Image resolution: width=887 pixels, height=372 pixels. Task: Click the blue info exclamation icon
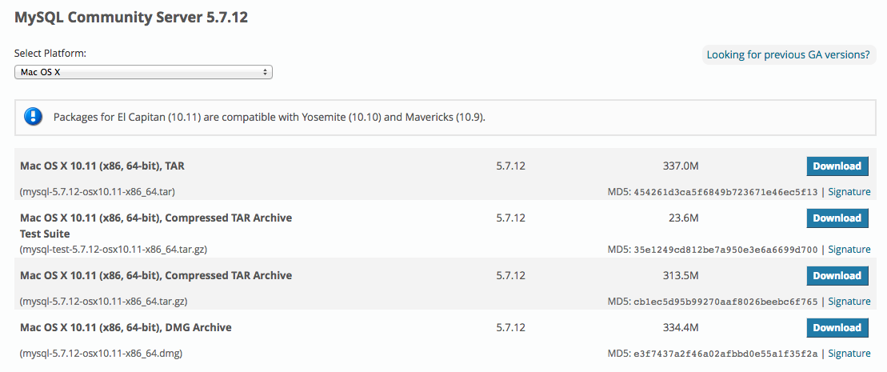[33, 117]
